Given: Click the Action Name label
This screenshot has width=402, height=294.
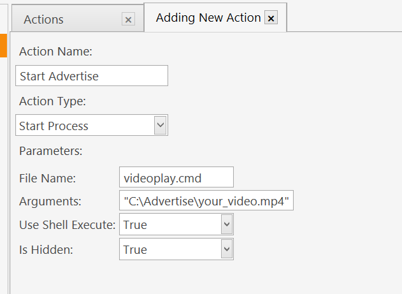Looking at the screenshot, I should (x=55, y=51).
